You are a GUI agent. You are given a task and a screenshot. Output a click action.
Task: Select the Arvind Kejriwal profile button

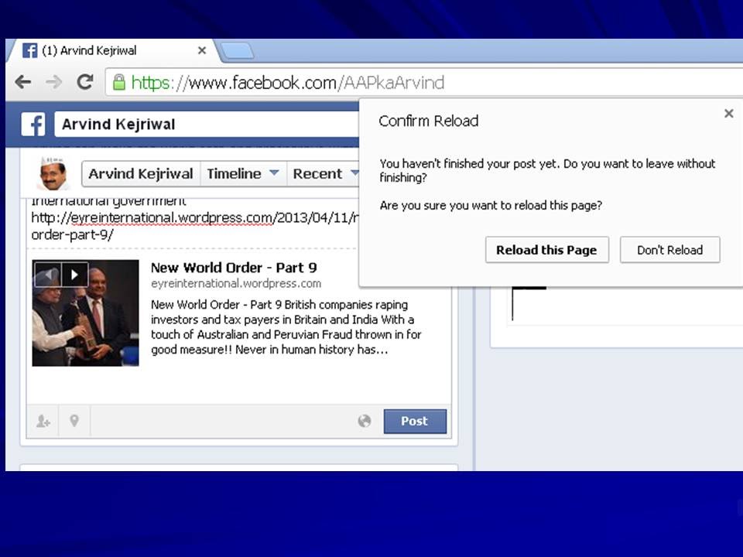point(141,174)
